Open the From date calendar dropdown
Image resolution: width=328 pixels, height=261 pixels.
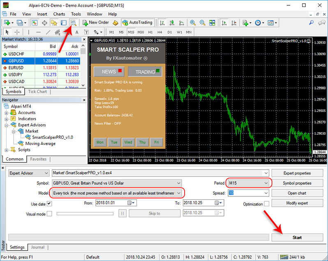pyautogui.click(x=132, y=203)
